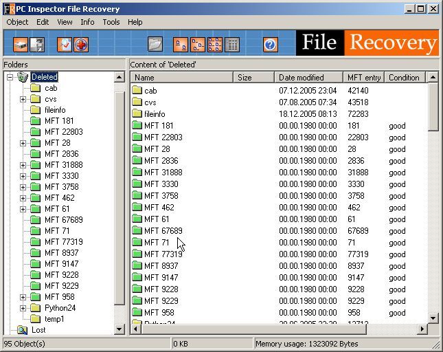Image resolution: width=443 pixels, height=352 pixels.
Task: Click Memory usage text in status bar
Action: point(307,344)
